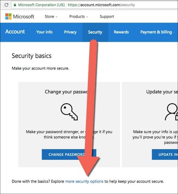
Task: Click the Microsoft four-color logo
Action: [x=9, y=16]
